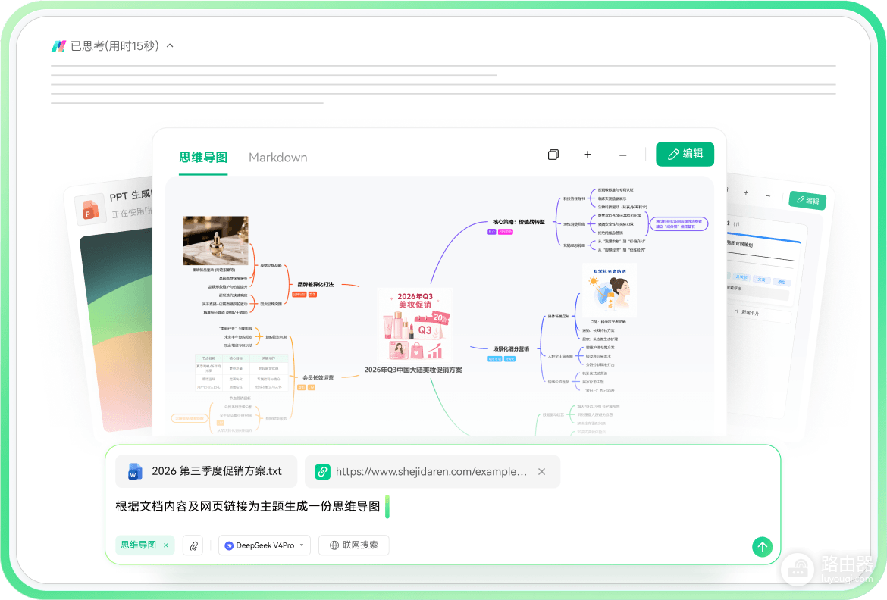887x600 pixels.
Task: Open the DeepSeek V4Pro model dropdown
Action: pos(265,545)
